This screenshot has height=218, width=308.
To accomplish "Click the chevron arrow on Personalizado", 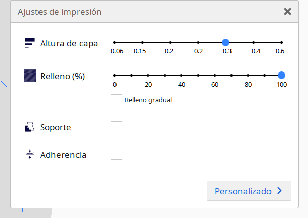I will 279,191.
